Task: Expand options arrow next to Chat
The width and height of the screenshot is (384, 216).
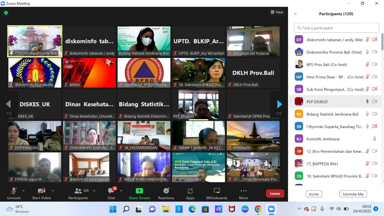Action: [121, 191]
